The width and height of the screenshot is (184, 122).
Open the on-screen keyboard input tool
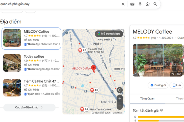tap(132, 4)
